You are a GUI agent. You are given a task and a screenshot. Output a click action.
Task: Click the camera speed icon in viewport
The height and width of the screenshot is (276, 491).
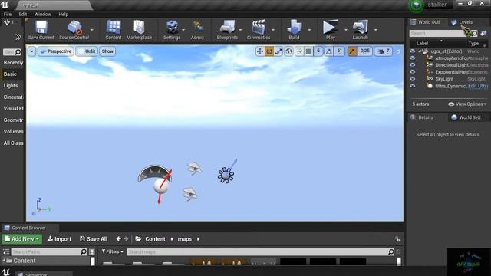pos(381,51)
